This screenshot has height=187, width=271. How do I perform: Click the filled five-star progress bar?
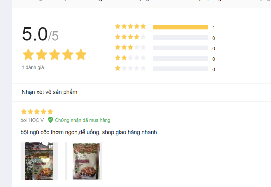coord(180,27)
